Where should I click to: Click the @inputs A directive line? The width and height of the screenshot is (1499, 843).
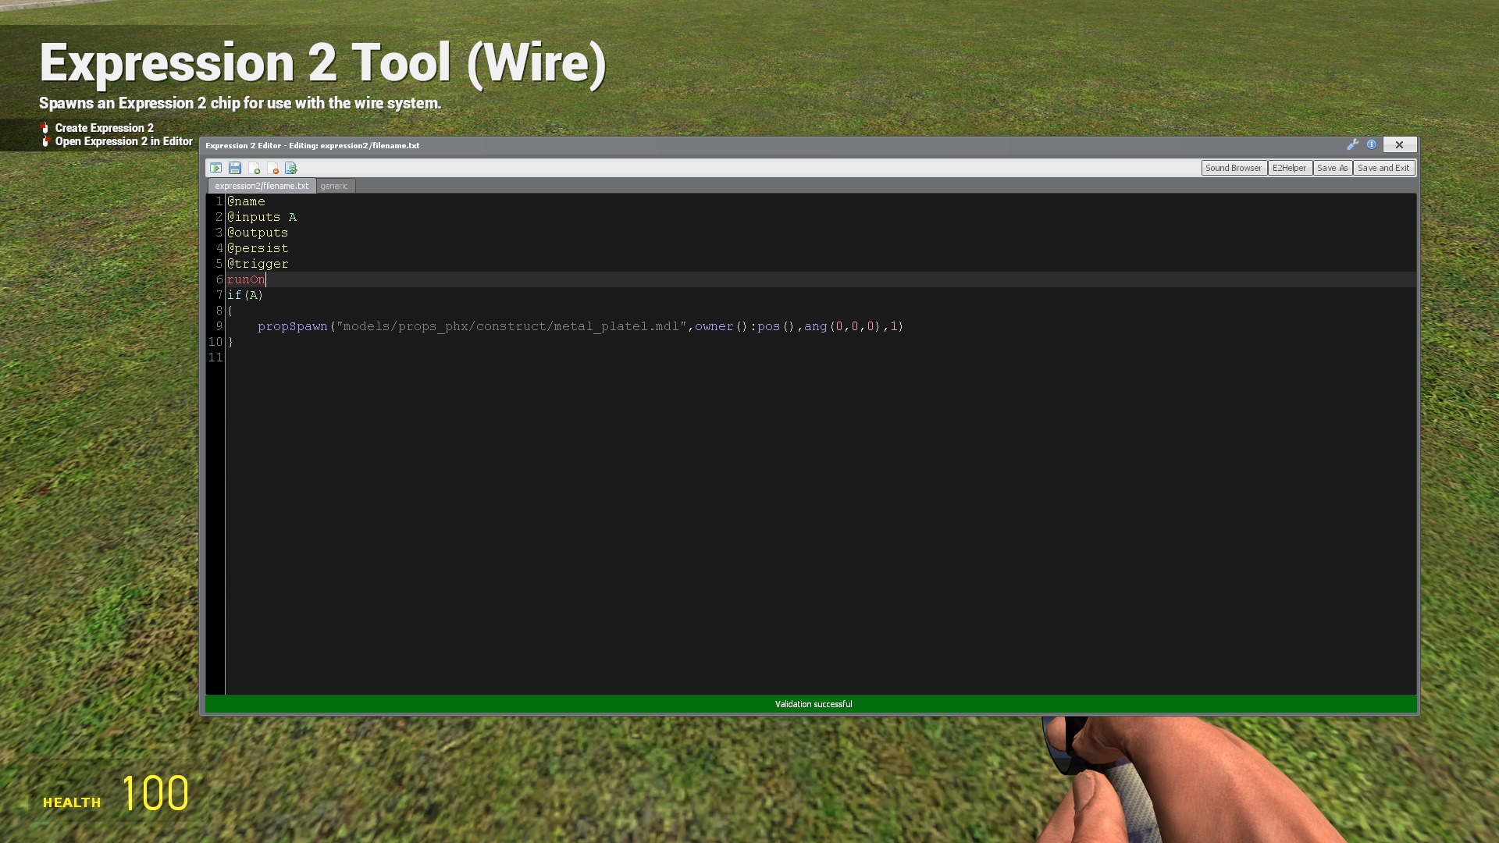(x=262, y=217)
